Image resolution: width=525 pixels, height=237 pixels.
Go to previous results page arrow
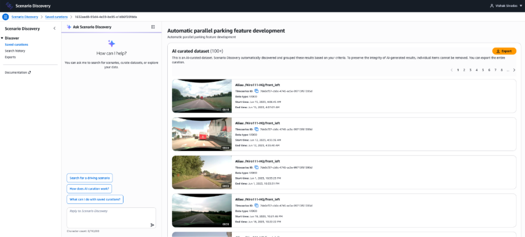[x=452, y=70]
